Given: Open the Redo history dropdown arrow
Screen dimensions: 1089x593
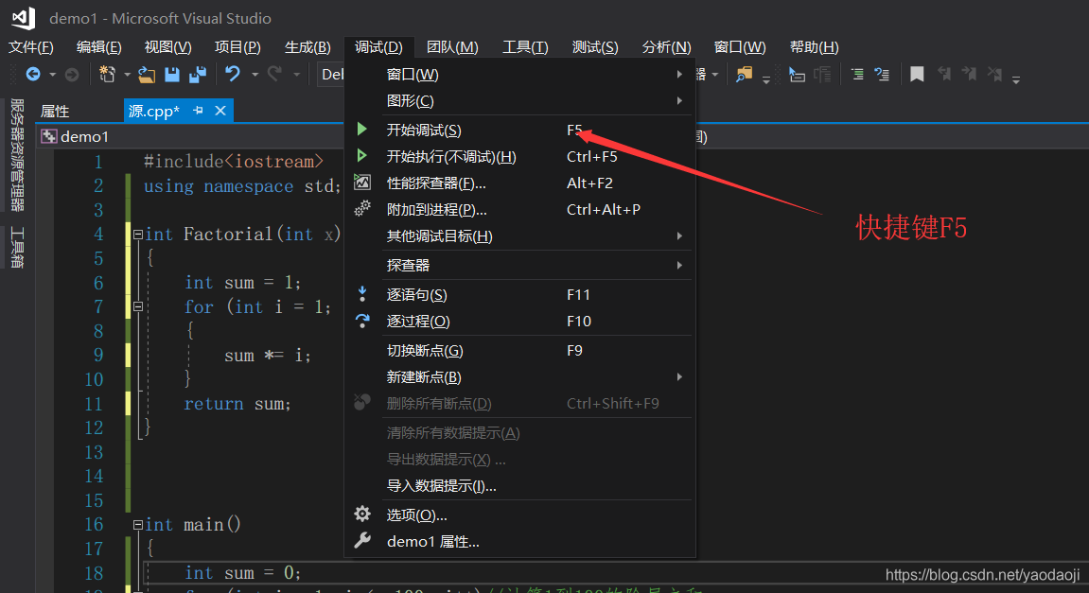Looking at the screenshot, I should pos(296,75).
